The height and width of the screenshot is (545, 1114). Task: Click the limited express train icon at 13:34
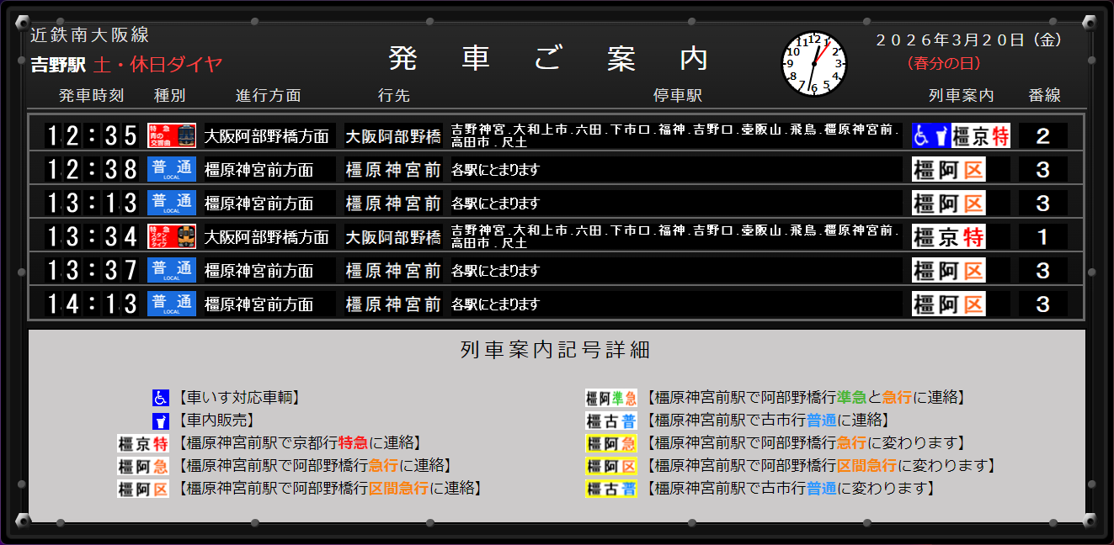pyautogui.click(x=172, y=236)
